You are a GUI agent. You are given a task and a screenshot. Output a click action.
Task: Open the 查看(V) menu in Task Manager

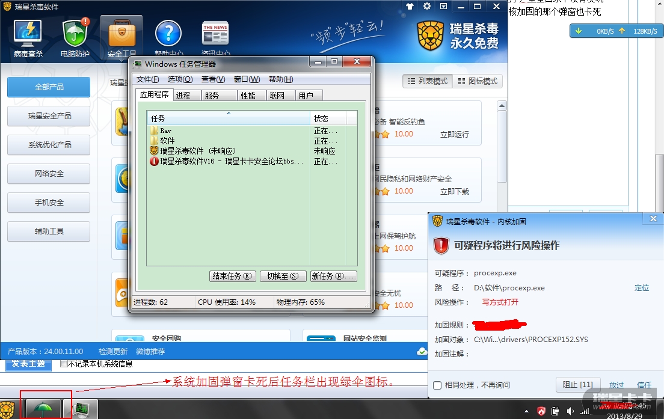(x=213, y=79)
